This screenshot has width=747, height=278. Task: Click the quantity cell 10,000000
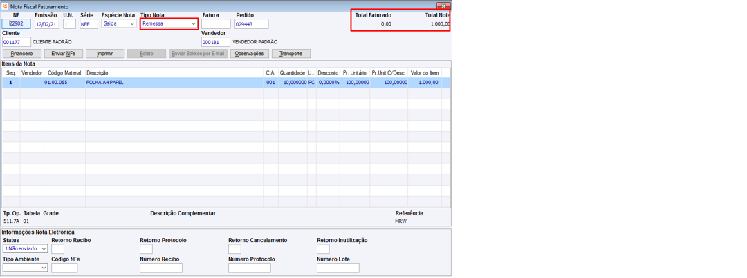click(293, 82)
